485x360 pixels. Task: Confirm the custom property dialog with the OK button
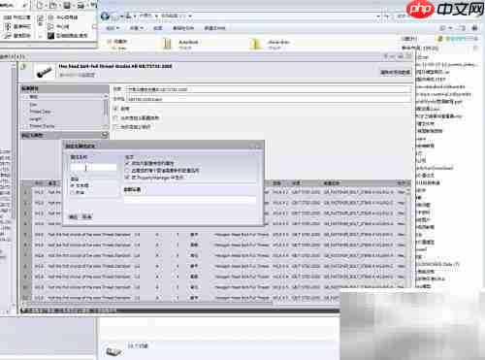(74, 216)
